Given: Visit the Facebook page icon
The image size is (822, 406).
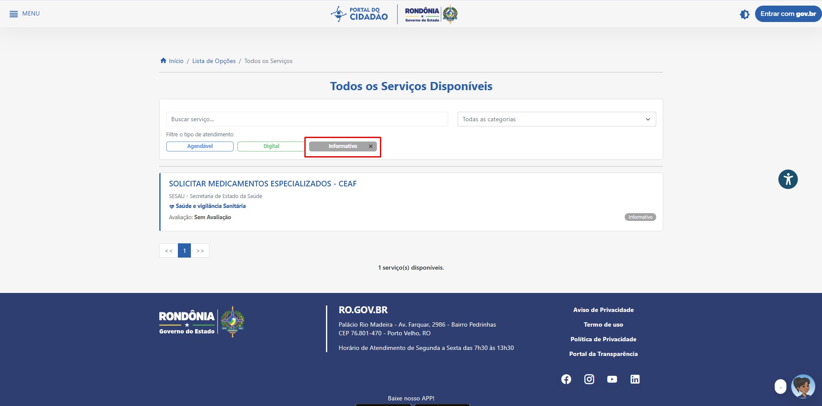Looking at the screenshot, I should click(566, 379).
